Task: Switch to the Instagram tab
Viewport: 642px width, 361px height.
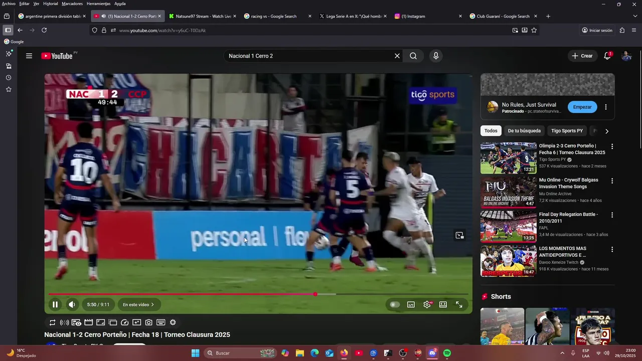Action: click(x=428, y=16)
